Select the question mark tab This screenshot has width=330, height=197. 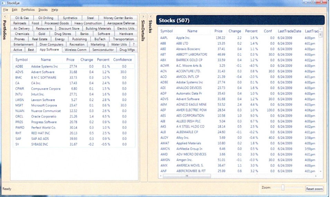tap(134, 45)
